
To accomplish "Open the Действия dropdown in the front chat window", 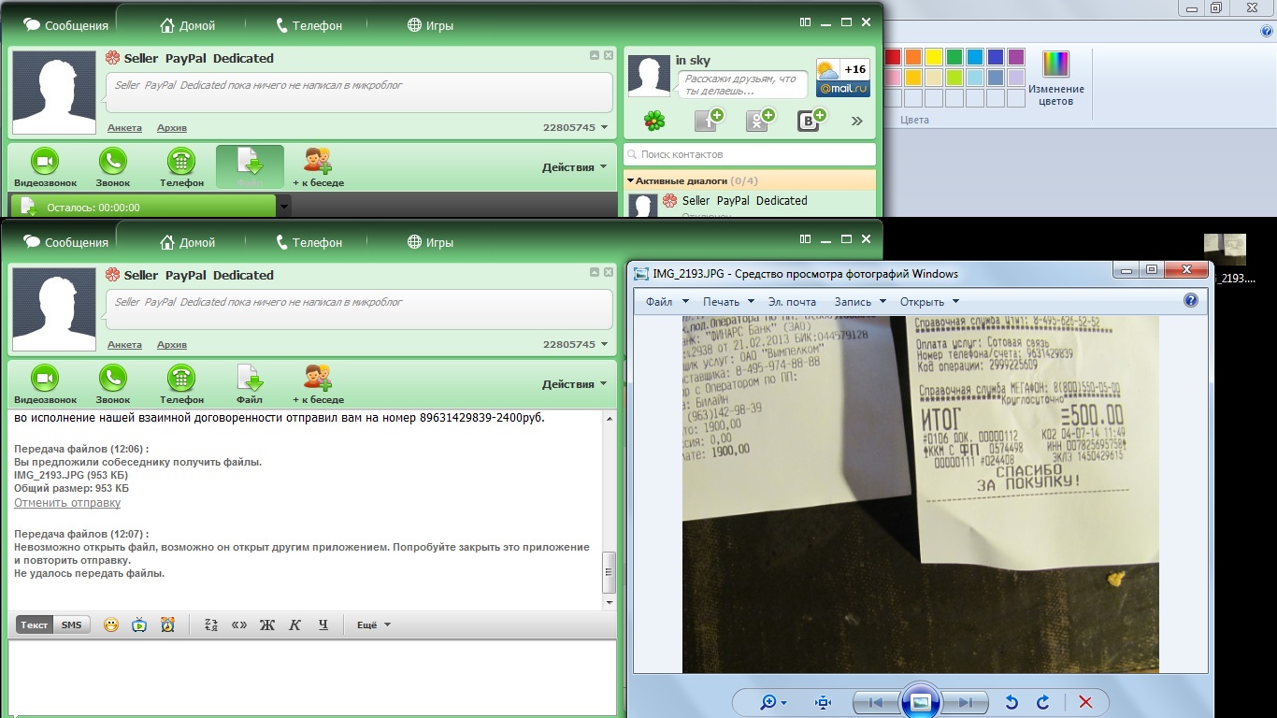I will (574, 384).
